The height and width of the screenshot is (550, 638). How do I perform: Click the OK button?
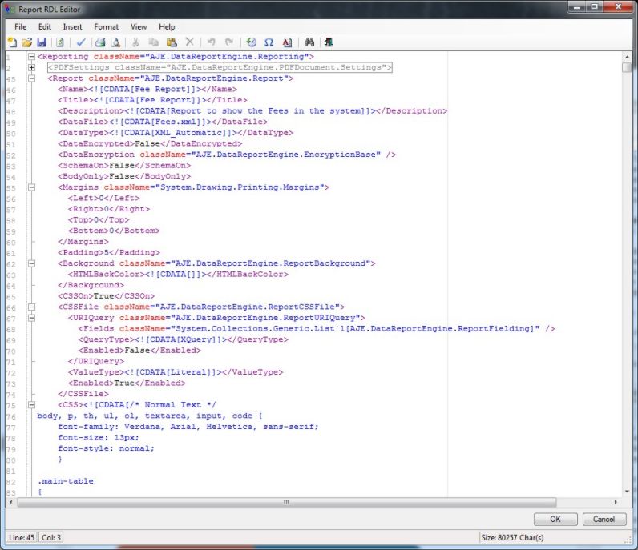(x=555, y=519)
